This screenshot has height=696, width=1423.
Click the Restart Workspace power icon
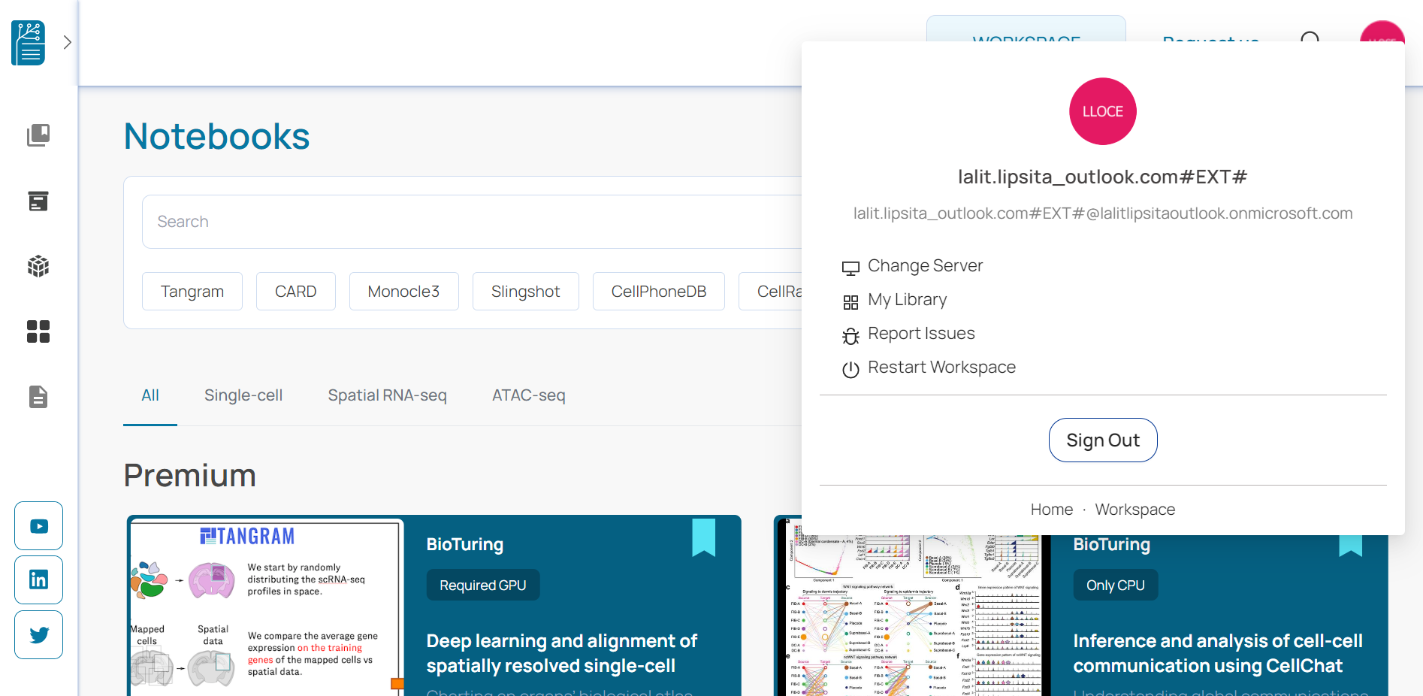click(x=850, y=370)
